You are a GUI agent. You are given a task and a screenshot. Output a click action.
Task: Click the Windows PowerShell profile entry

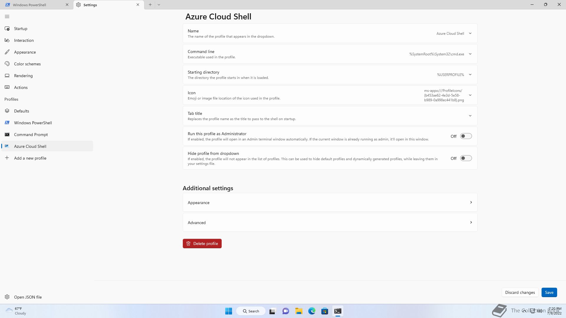tap(47, 123)
